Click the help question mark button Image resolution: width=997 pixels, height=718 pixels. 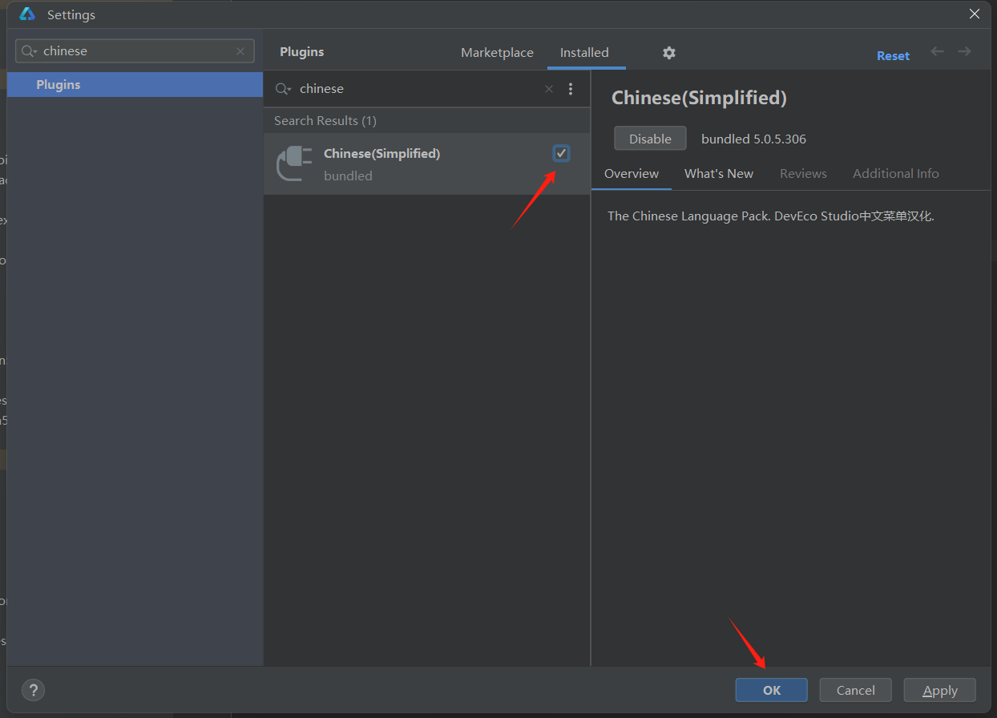click(33, 690)
